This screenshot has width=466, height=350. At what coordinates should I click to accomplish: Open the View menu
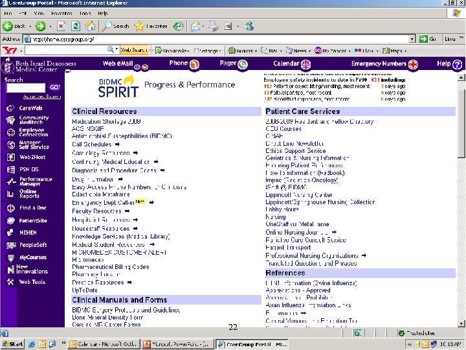tap(39, 14)
